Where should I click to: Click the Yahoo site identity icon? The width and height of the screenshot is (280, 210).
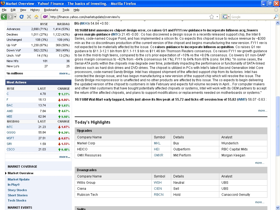coord(45,17)
